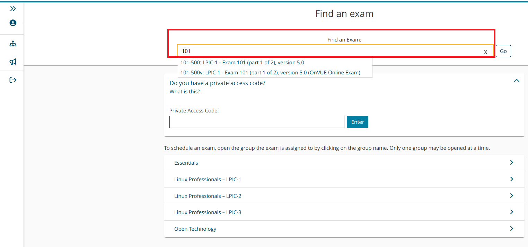
Task: Open the announcements megaphone icon
Action: click(13, 62)
